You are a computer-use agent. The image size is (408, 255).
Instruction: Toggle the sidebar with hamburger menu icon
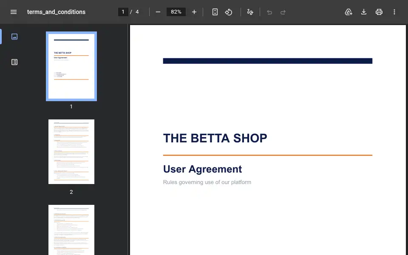coord(14,12)
